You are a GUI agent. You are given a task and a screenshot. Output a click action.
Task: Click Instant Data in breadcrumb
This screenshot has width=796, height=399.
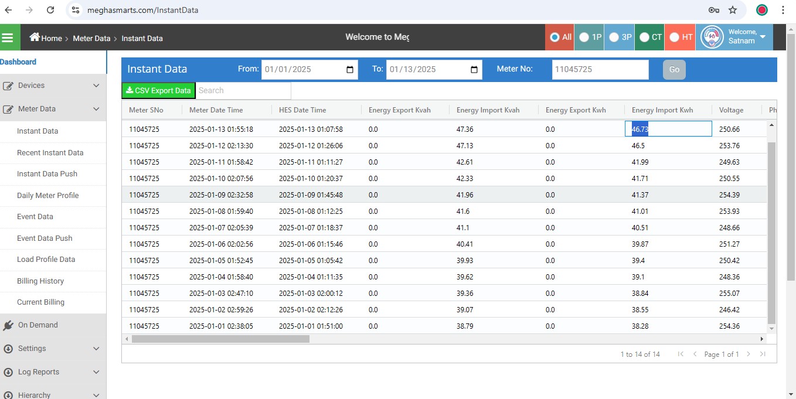(142, 38)
